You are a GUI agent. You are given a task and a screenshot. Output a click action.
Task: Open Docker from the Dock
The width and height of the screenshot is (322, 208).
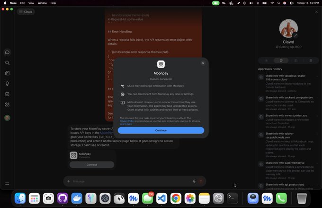click(x=77, y=198)
